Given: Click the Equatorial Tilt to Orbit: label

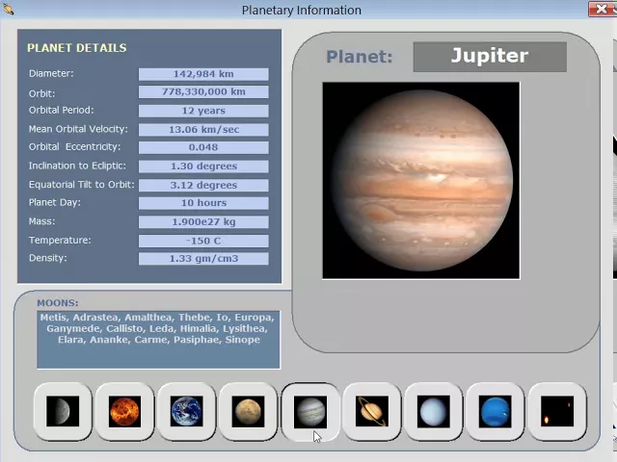Looking at the screenshot, I should (x=81, y=185).
